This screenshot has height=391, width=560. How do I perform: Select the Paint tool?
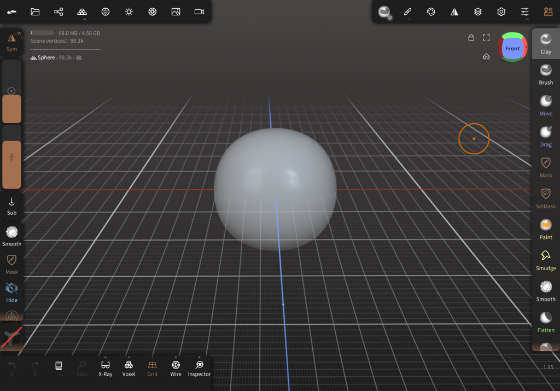tap(546, 230)
